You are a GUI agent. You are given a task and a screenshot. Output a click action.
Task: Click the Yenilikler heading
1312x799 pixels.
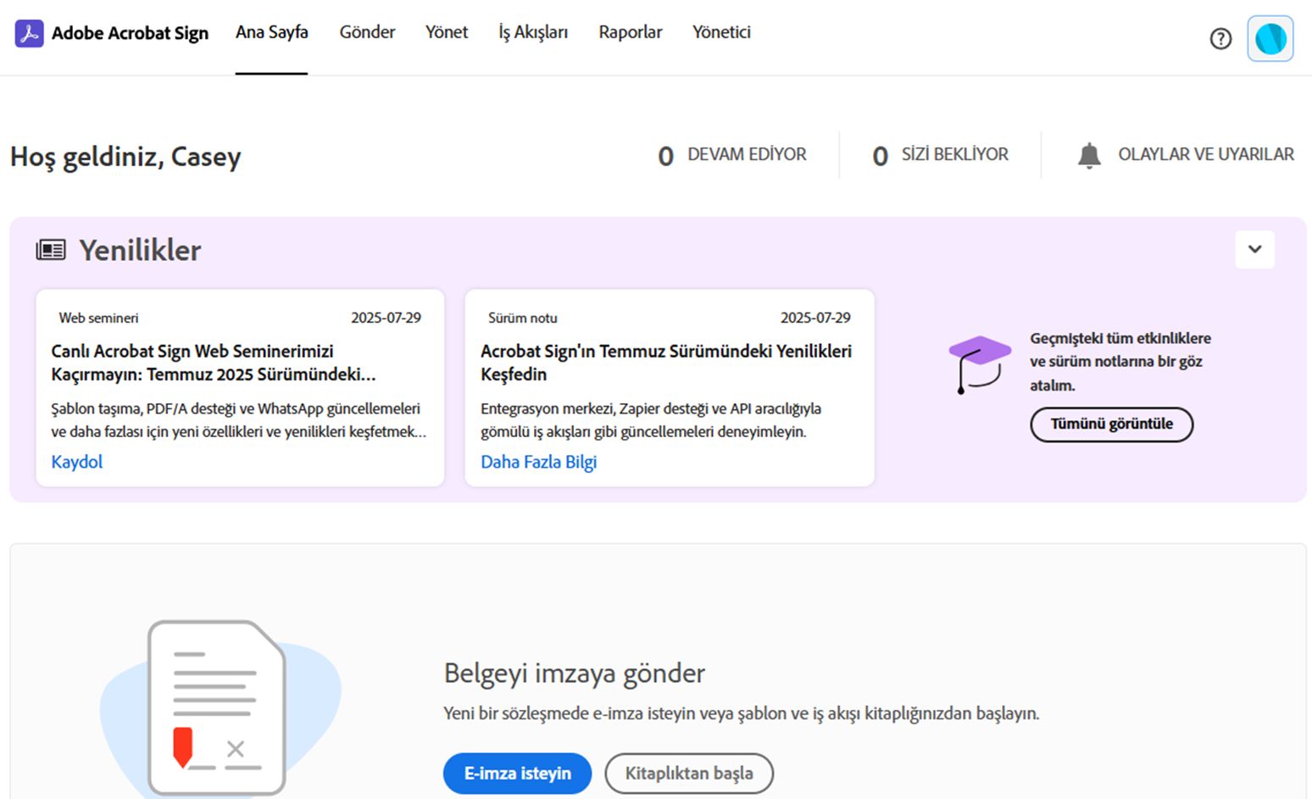[140, 250]
